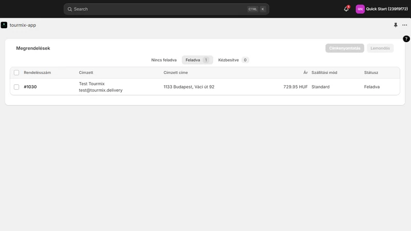Switch to the Nincs feladva tab
Image resolution: width=411 pixels, height=231 pixels.
coord(164,60)
